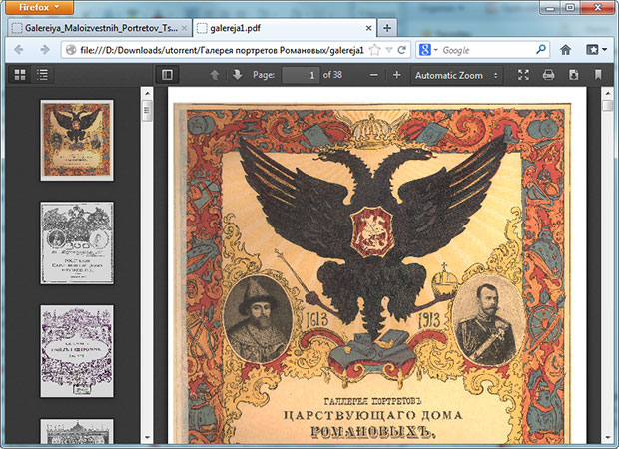Open the orange Firefox menu button
619x449 pixels.
pos(39,8)
